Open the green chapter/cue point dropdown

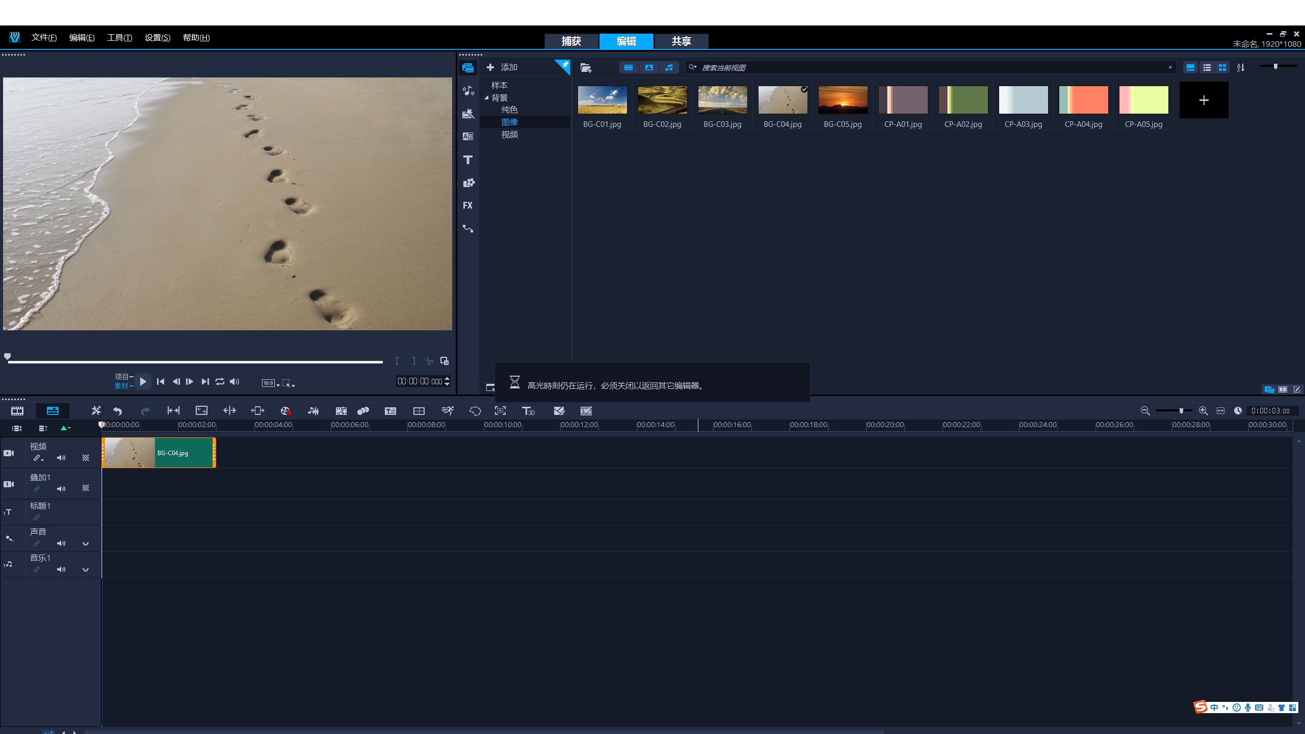tap(65, 428)
